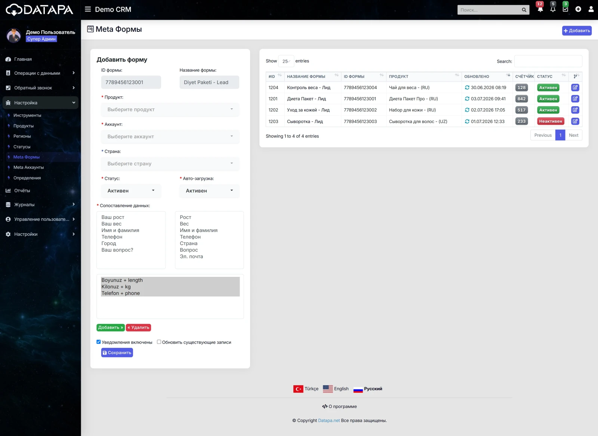598x436 pixels.
Task: Open the Datapa.net link
Action: 329,421
